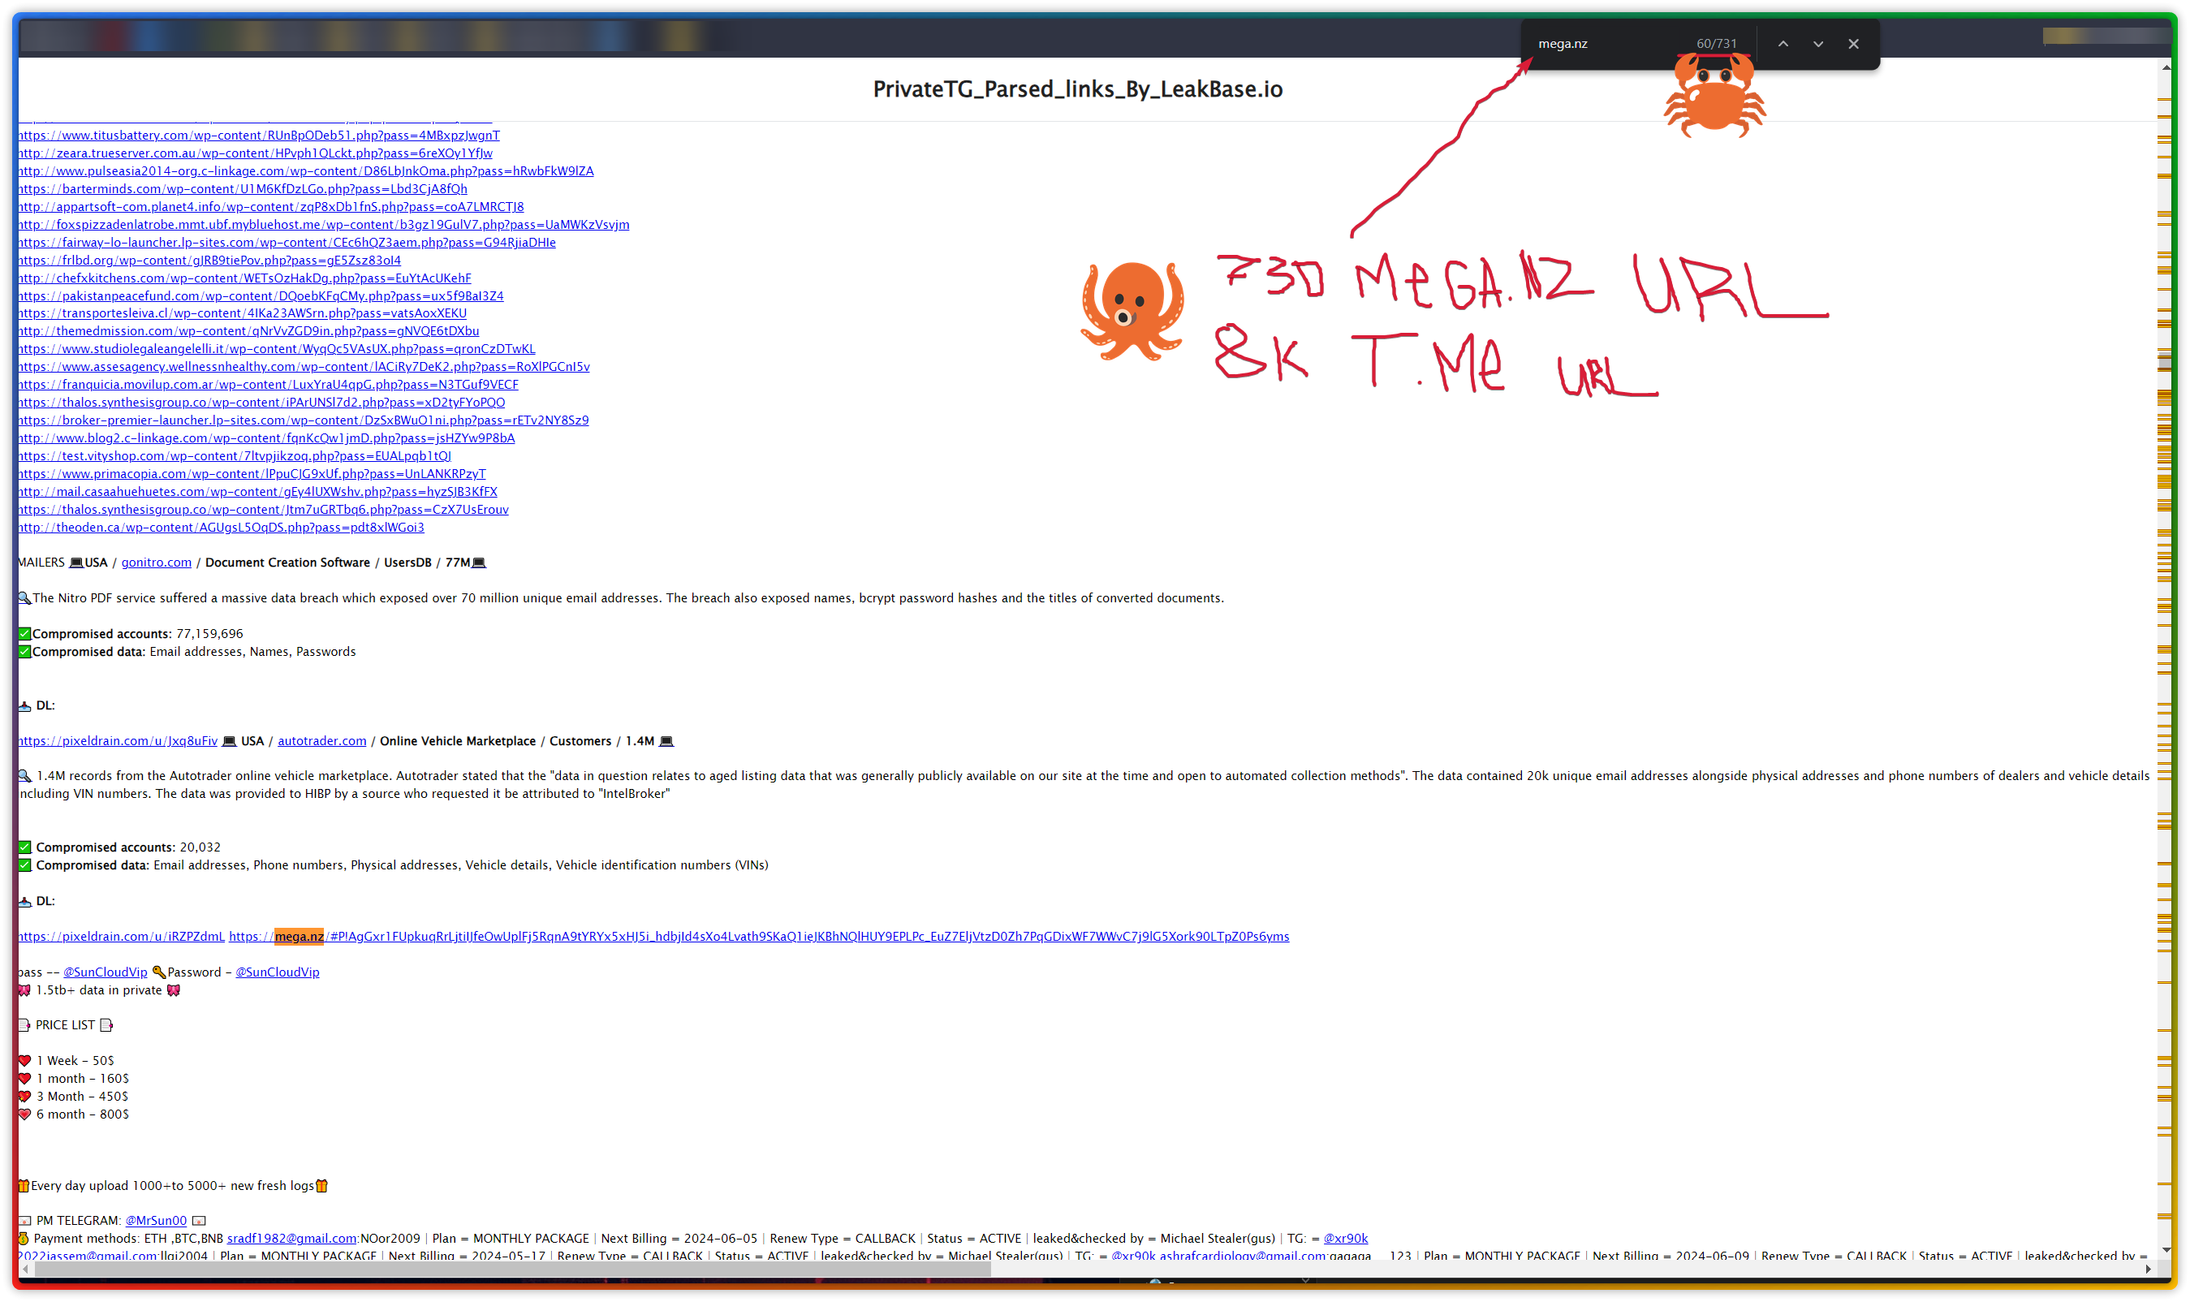Click the scroll-right arrow of horizontal scrollbar
Viewport: 2190px width, 1302px height.
point(2148,1269)
